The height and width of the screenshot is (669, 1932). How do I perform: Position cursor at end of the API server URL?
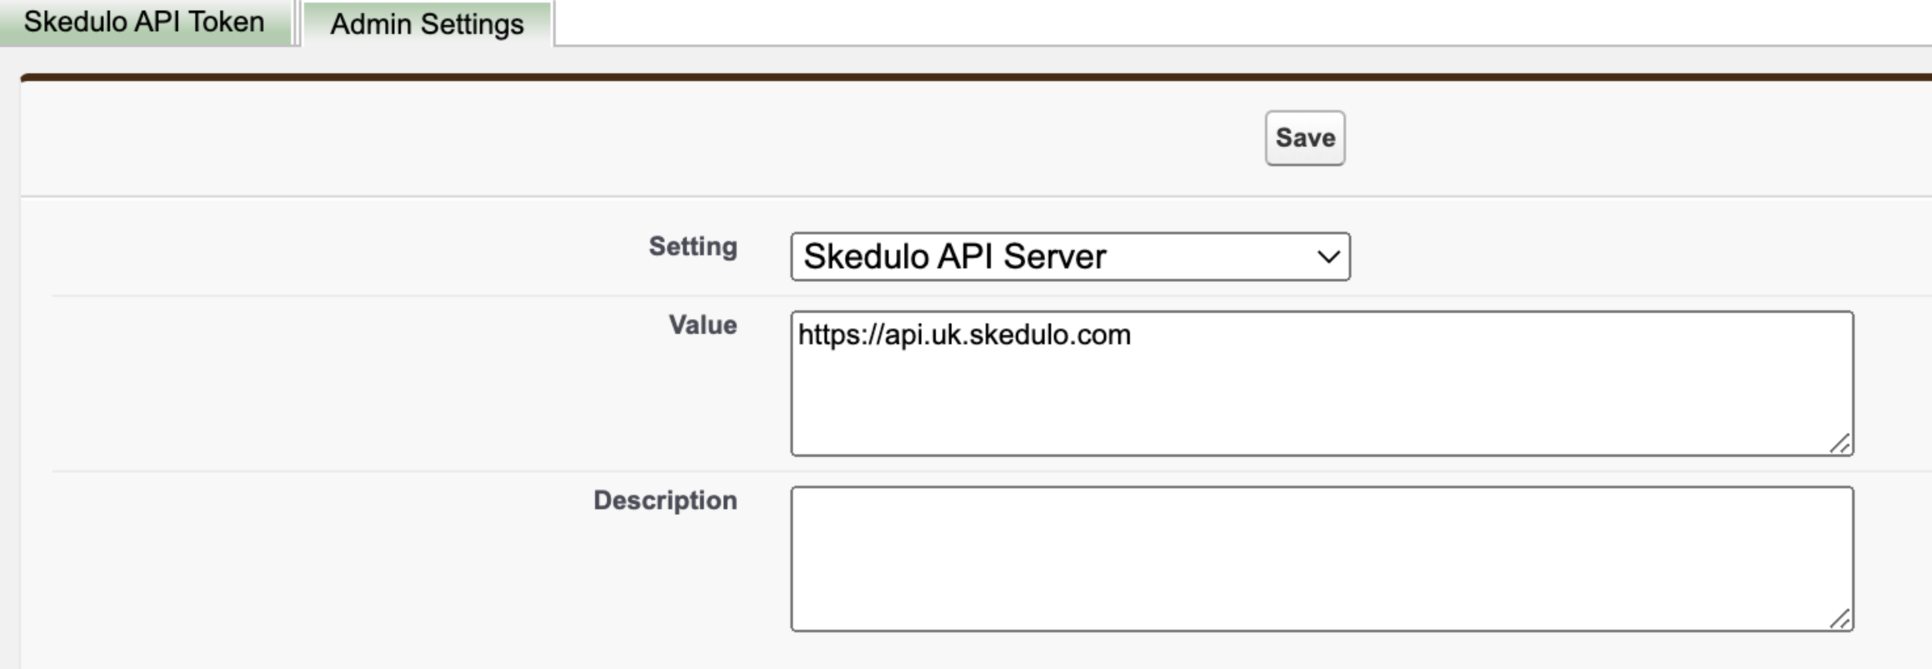[x=1132, y=335]
